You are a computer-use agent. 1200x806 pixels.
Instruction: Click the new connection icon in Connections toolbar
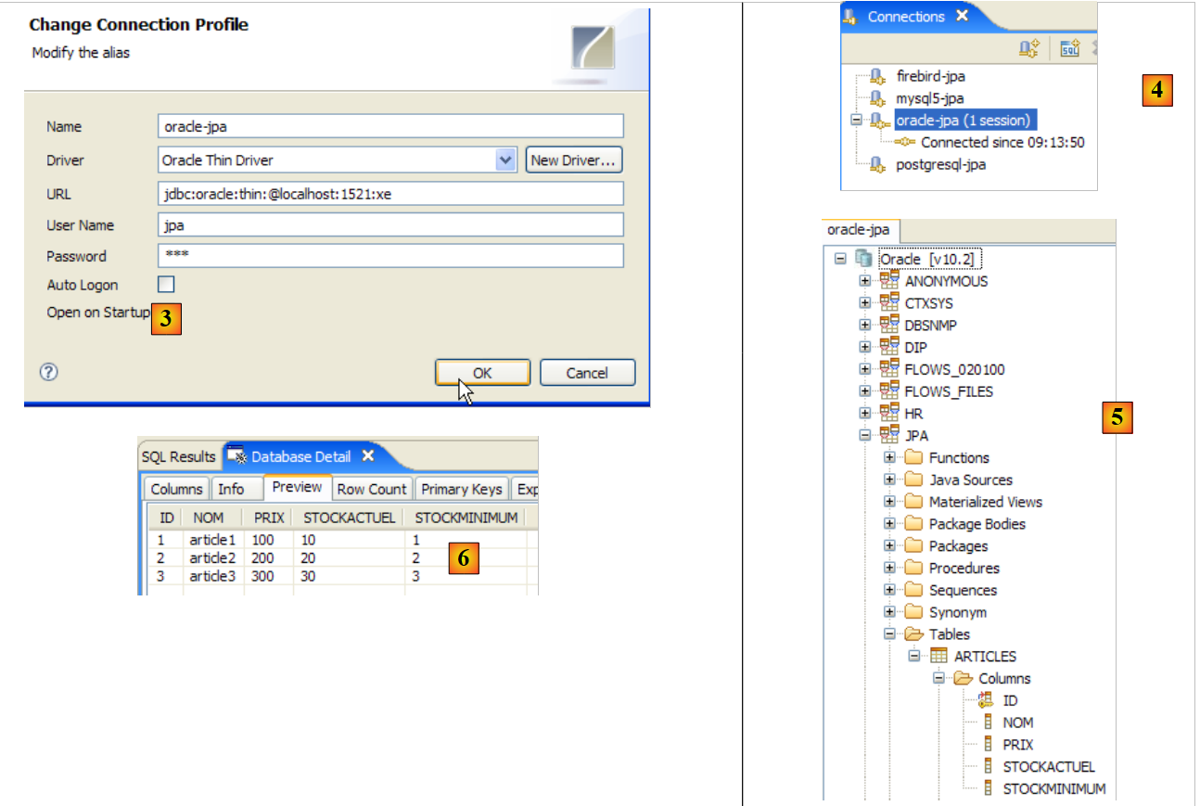pyautogui.click(x=1028, y=48)
